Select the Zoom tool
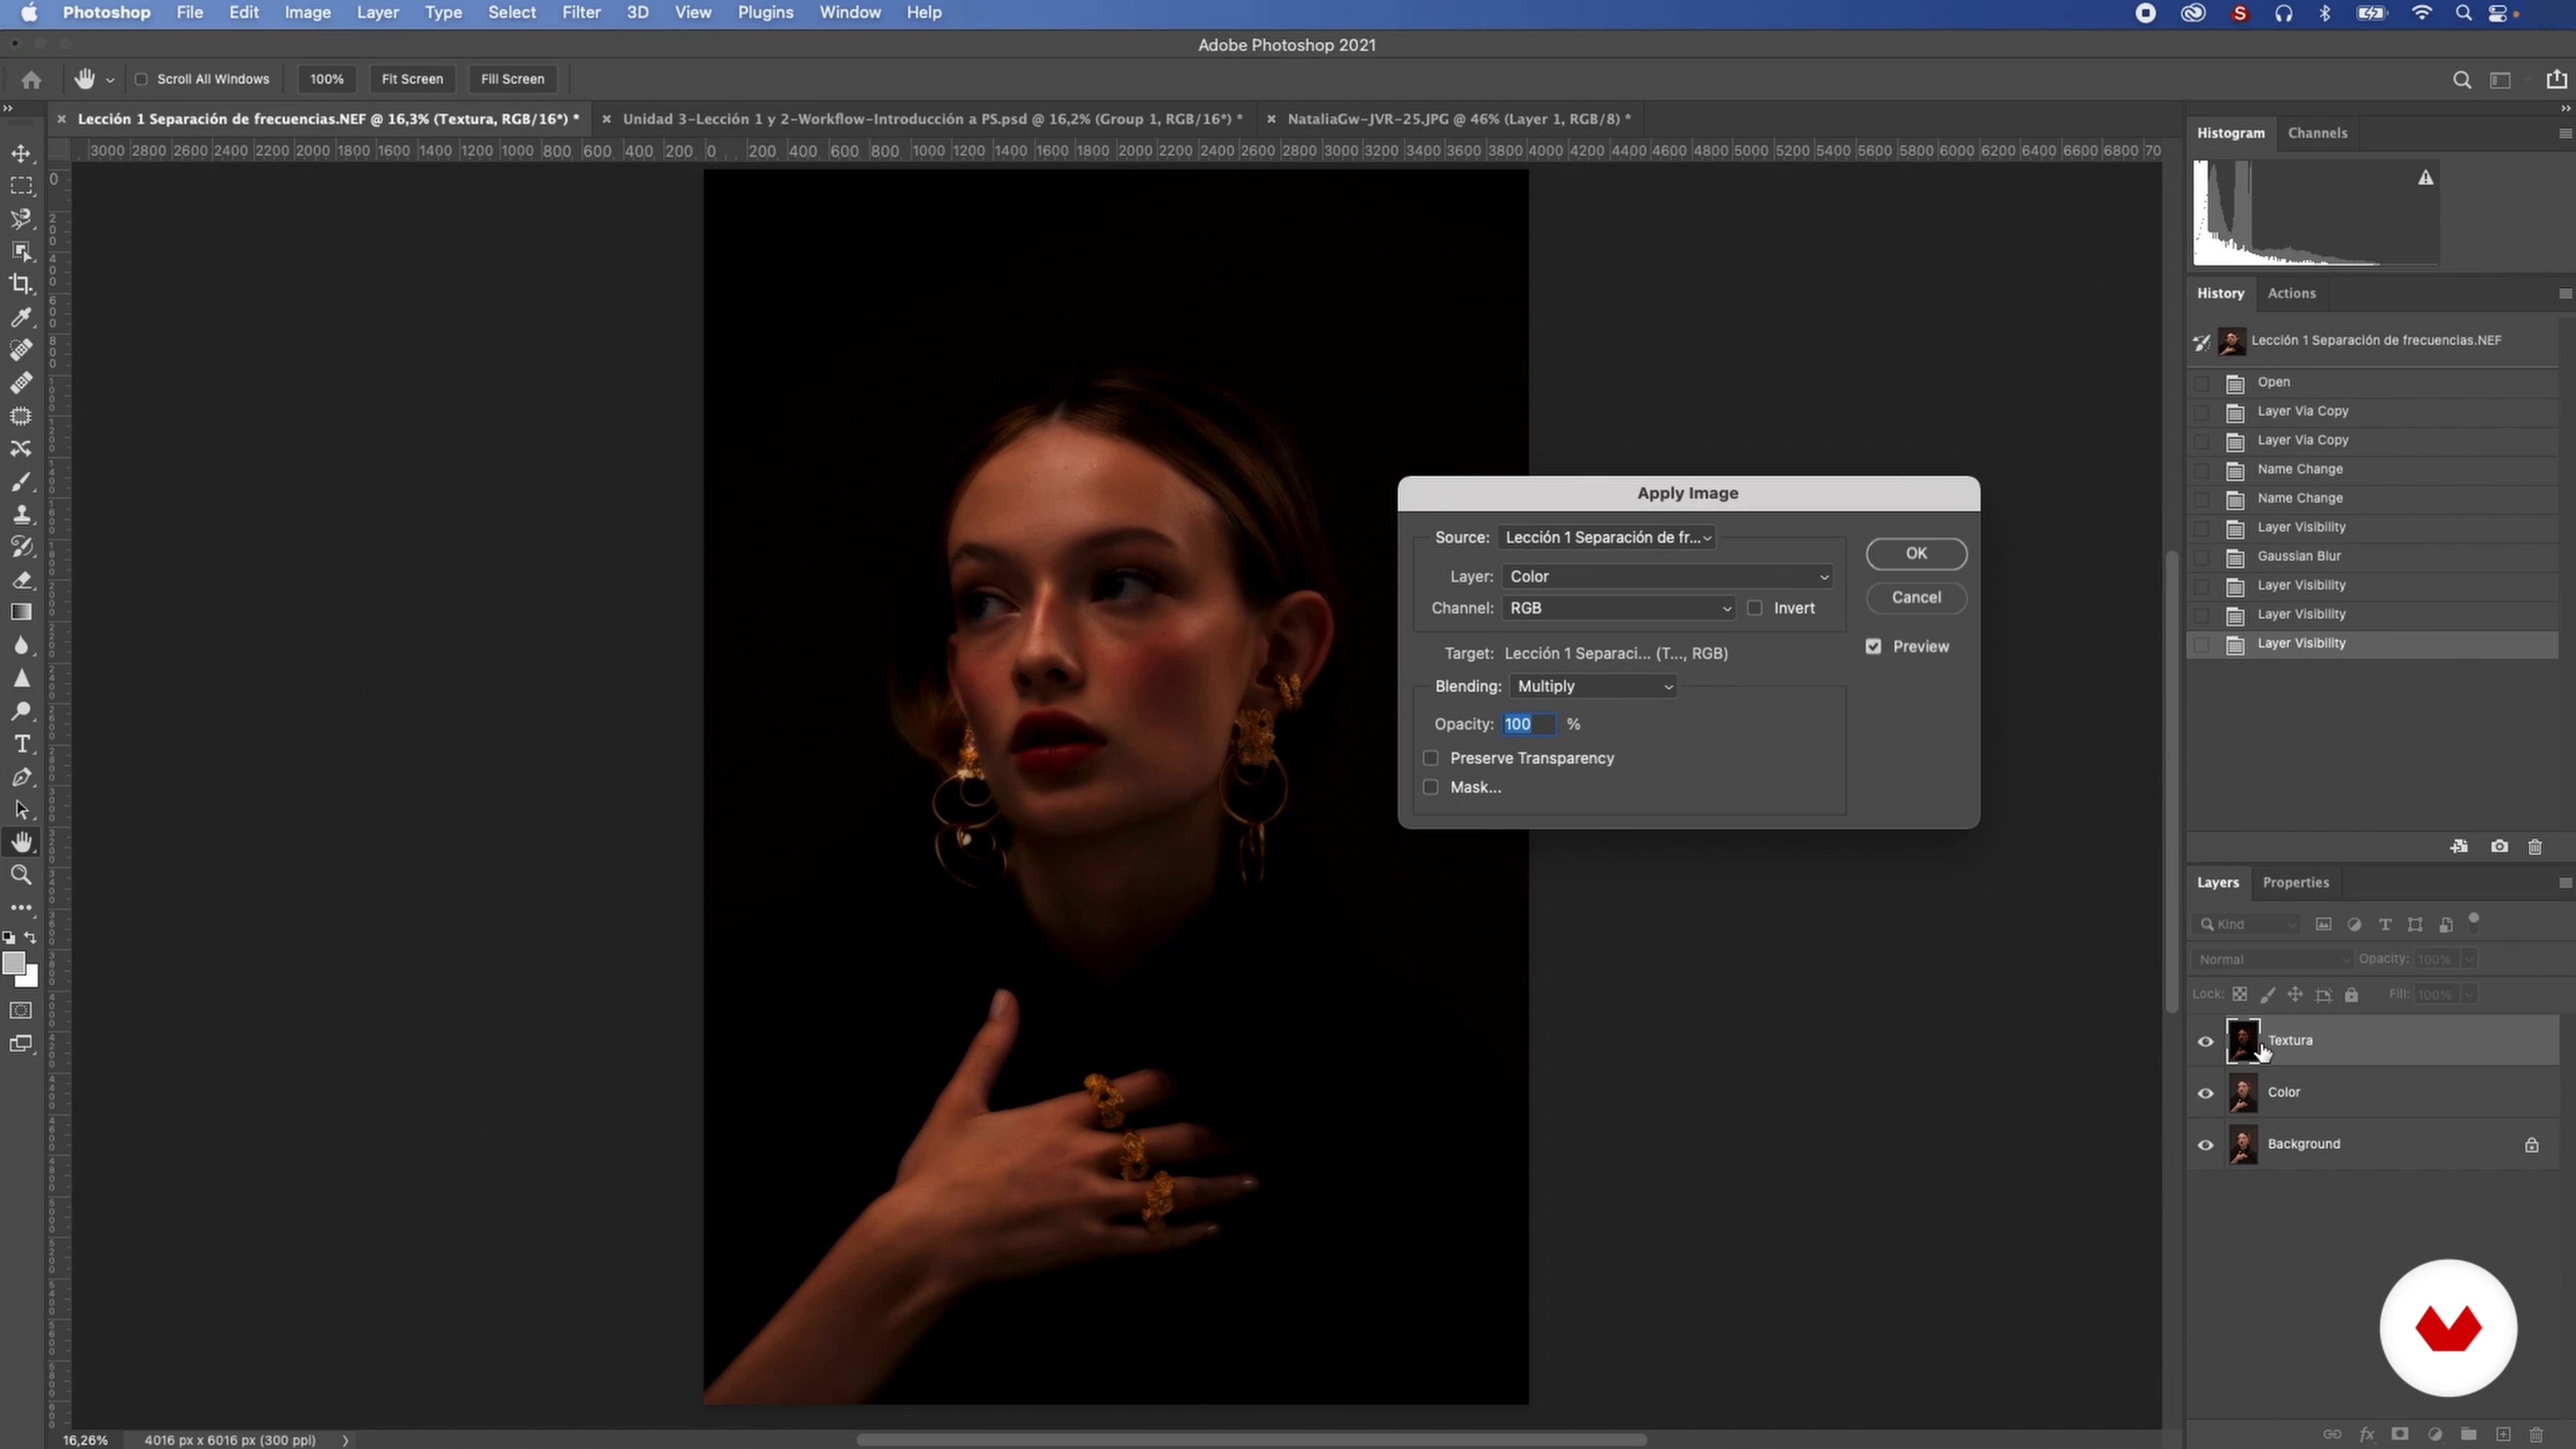2576x1449 pixels. [x=21, y=875]
